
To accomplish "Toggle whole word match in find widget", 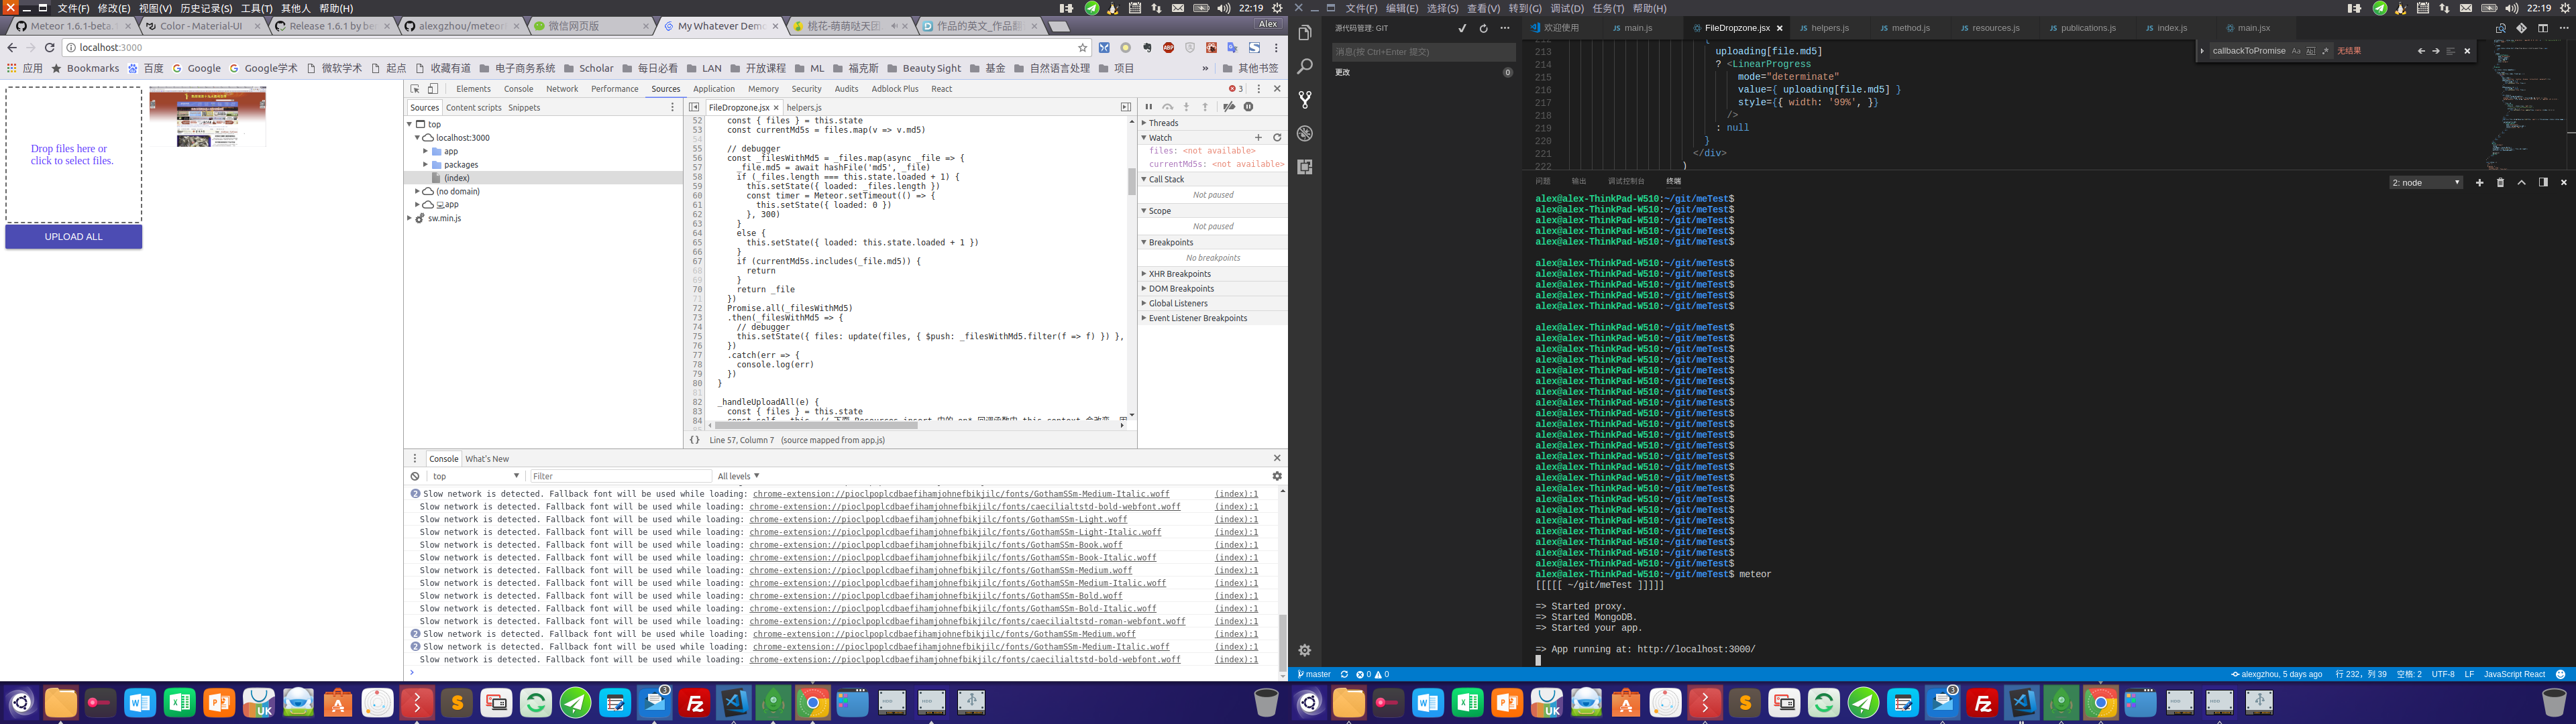I will coord(2310,51).
